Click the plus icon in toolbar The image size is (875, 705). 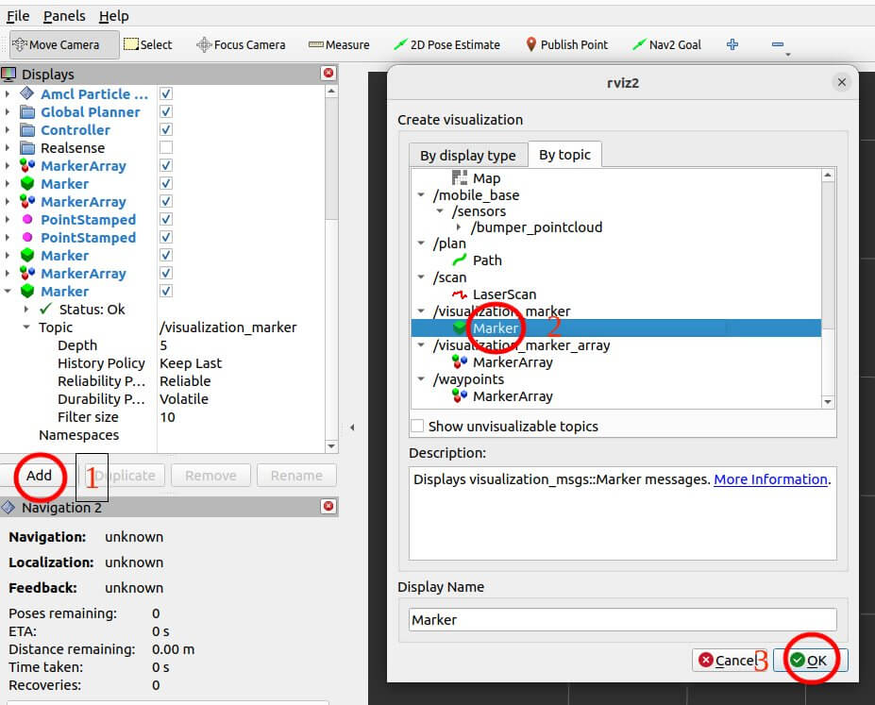coord(732,44)
